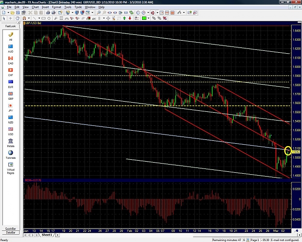Open the dropdown beside the New document icon
302x242 pixels.
pos(8,13)
